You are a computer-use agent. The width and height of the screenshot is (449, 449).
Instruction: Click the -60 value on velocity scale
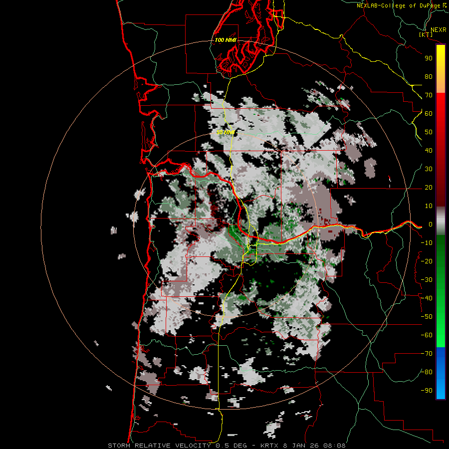click(427, 335)
